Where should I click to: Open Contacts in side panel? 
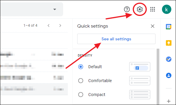tap(169, 75)
